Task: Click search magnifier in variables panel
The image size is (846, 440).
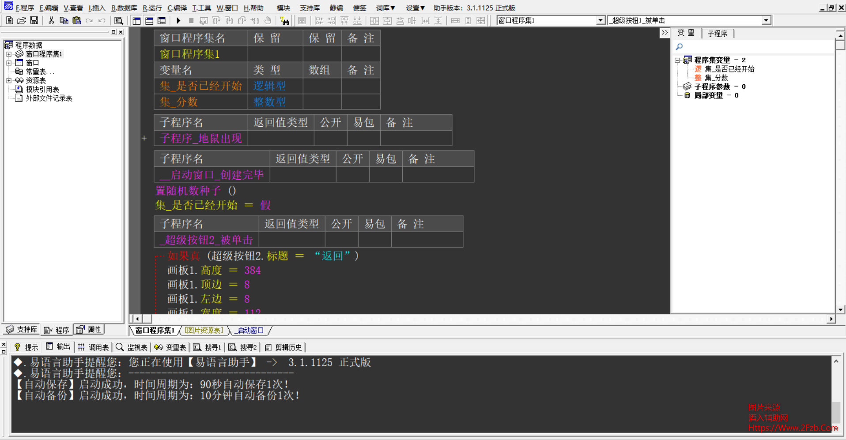Action: coord(679,46)
